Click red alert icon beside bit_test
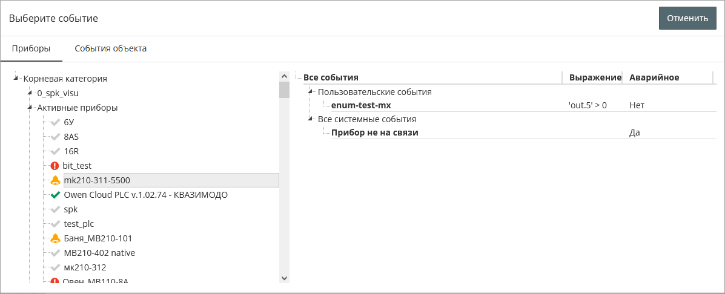This screenshot has width=725, height=294. click(x=55, y=165)
